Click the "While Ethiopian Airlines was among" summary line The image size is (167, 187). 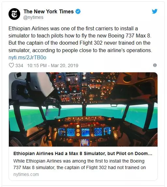[x=79, y=161]
